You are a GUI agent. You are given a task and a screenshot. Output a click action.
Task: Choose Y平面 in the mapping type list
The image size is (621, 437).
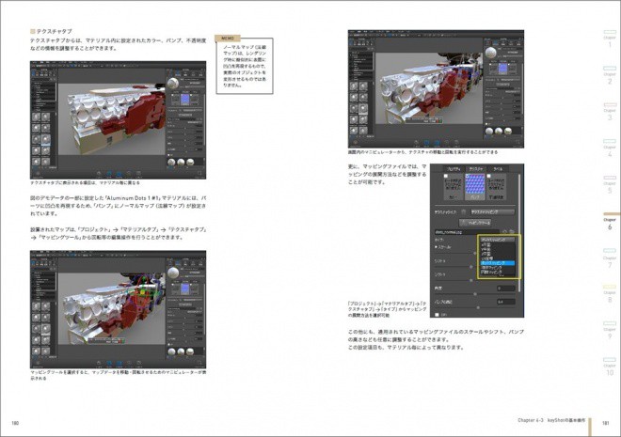click(498, 250)
